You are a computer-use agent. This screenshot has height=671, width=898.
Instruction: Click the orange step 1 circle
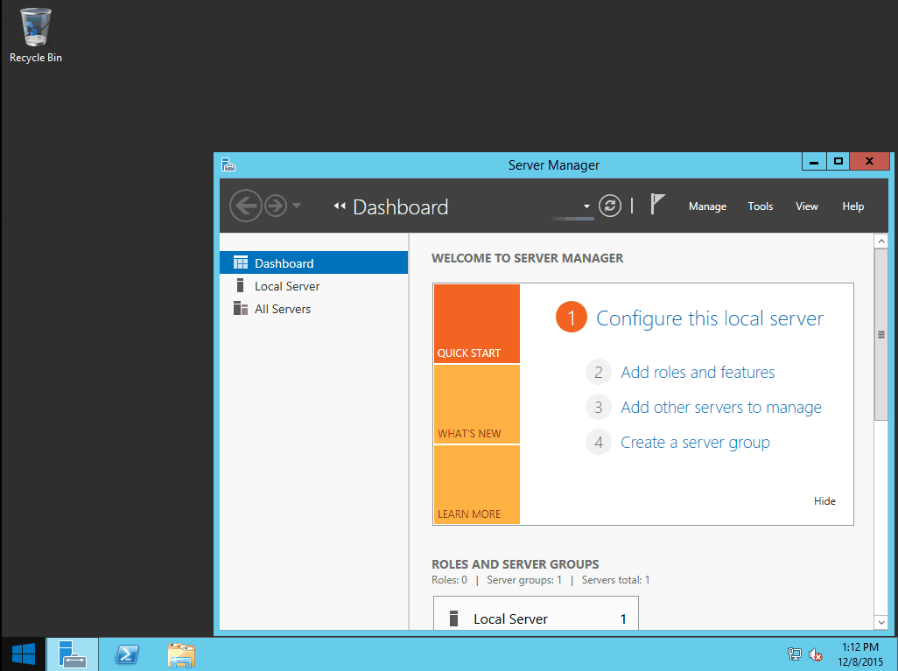pyautogui.click(x=571, y=317)
